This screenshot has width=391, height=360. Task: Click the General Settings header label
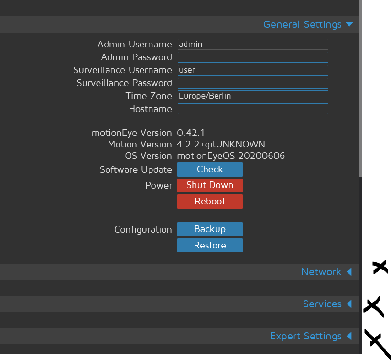302,24
